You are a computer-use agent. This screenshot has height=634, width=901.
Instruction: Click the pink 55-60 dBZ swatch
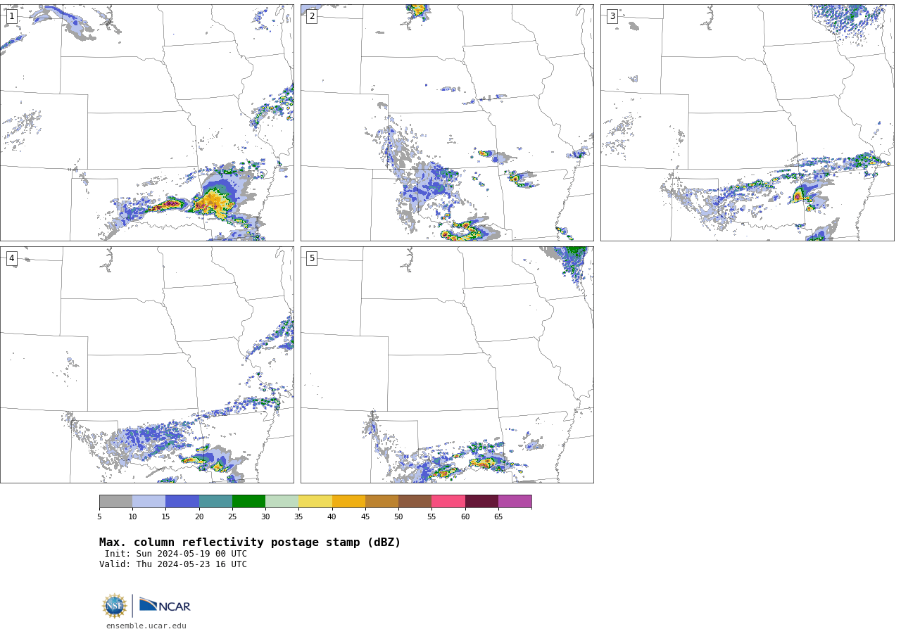[448, 502]
